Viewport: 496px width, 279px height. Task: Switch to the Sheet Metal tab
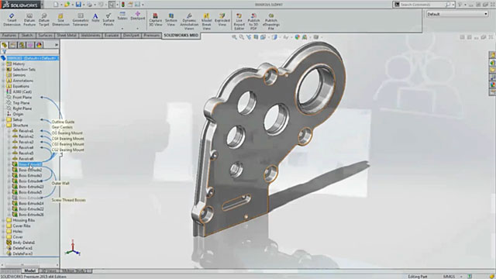pyautogui.click(x=67, y=36)
